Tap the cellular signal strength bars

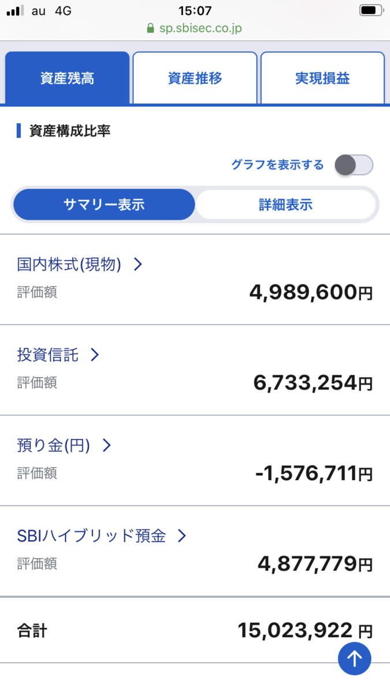(15, 11)
